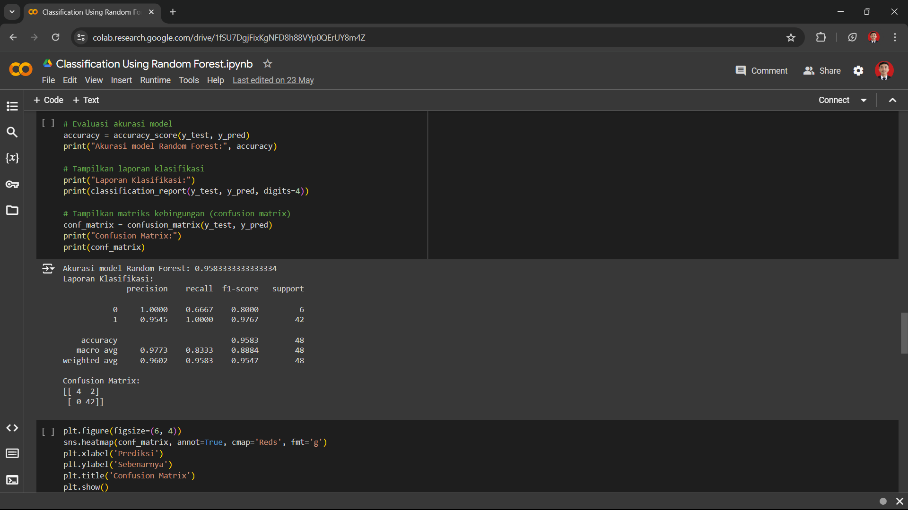
Task: Open the Tools menu
Action: coord(189,80)
